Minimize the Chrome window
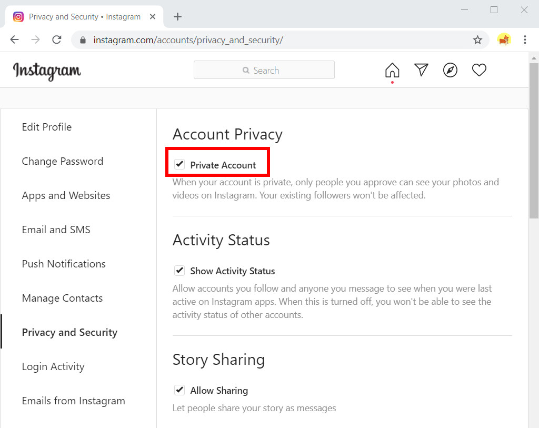The height and width of the screenshot is (428, 539). click(464, 10)
